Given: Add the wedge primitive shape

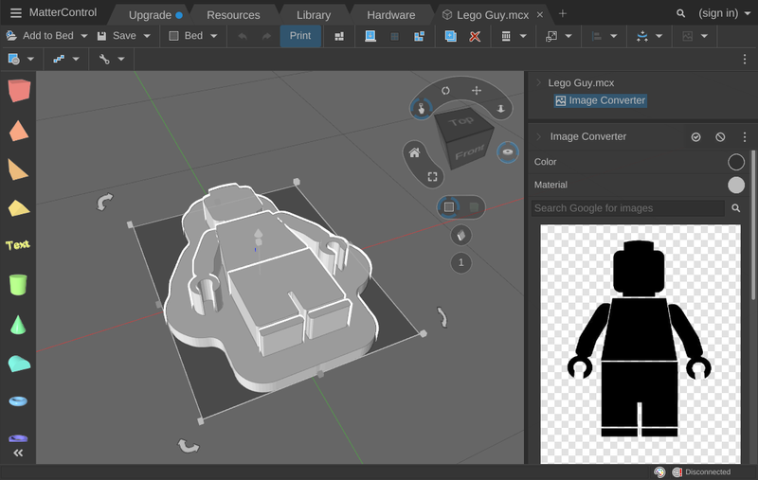Looking at the screenshot, I should (x=18, y=169).
